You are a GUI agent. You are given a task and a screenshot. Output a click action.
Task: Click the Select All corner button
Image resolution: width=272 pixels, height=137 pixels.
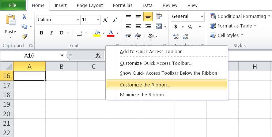(x=7, y=66)
